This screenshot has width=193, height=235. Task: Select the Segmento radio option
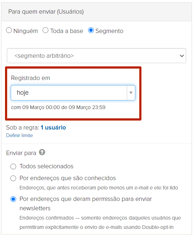(91, 30)
